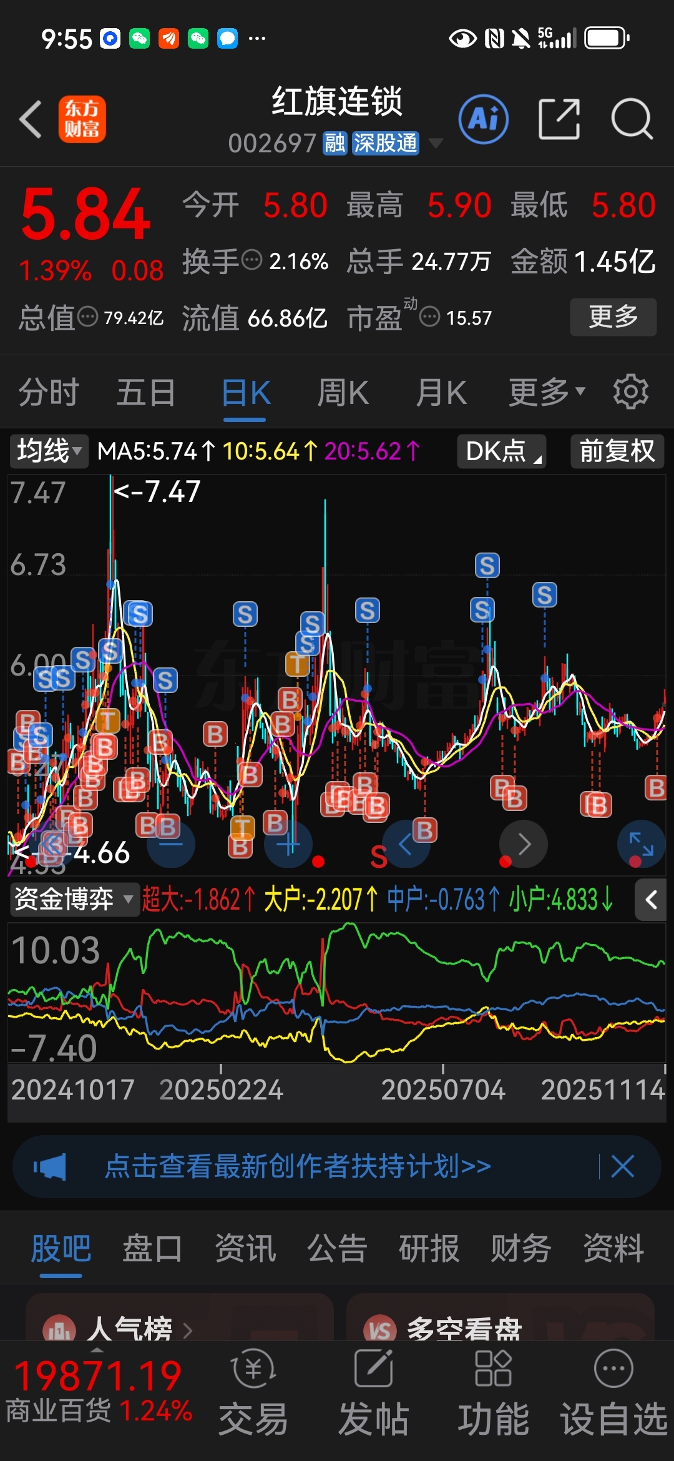Close the creator plan banner
The width and height of the screenshot is (674, 1461).
pos(623,1166)
